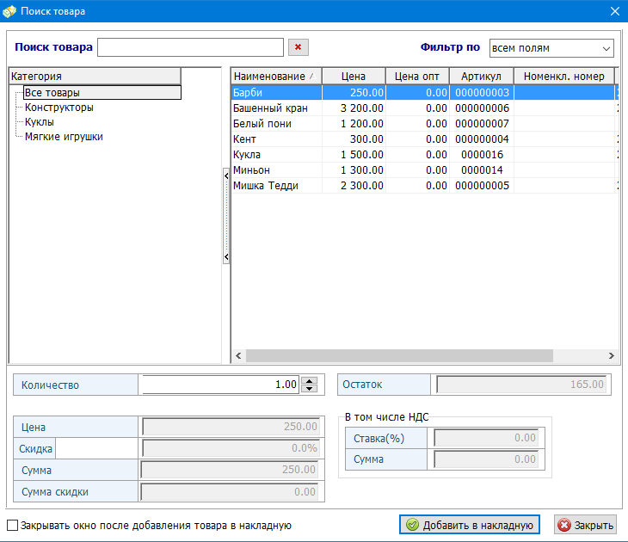Image resolution: width=628 pixels, height=542 pixels.
Task: Click article cell 0000014
Action: (x=482, y=170)
